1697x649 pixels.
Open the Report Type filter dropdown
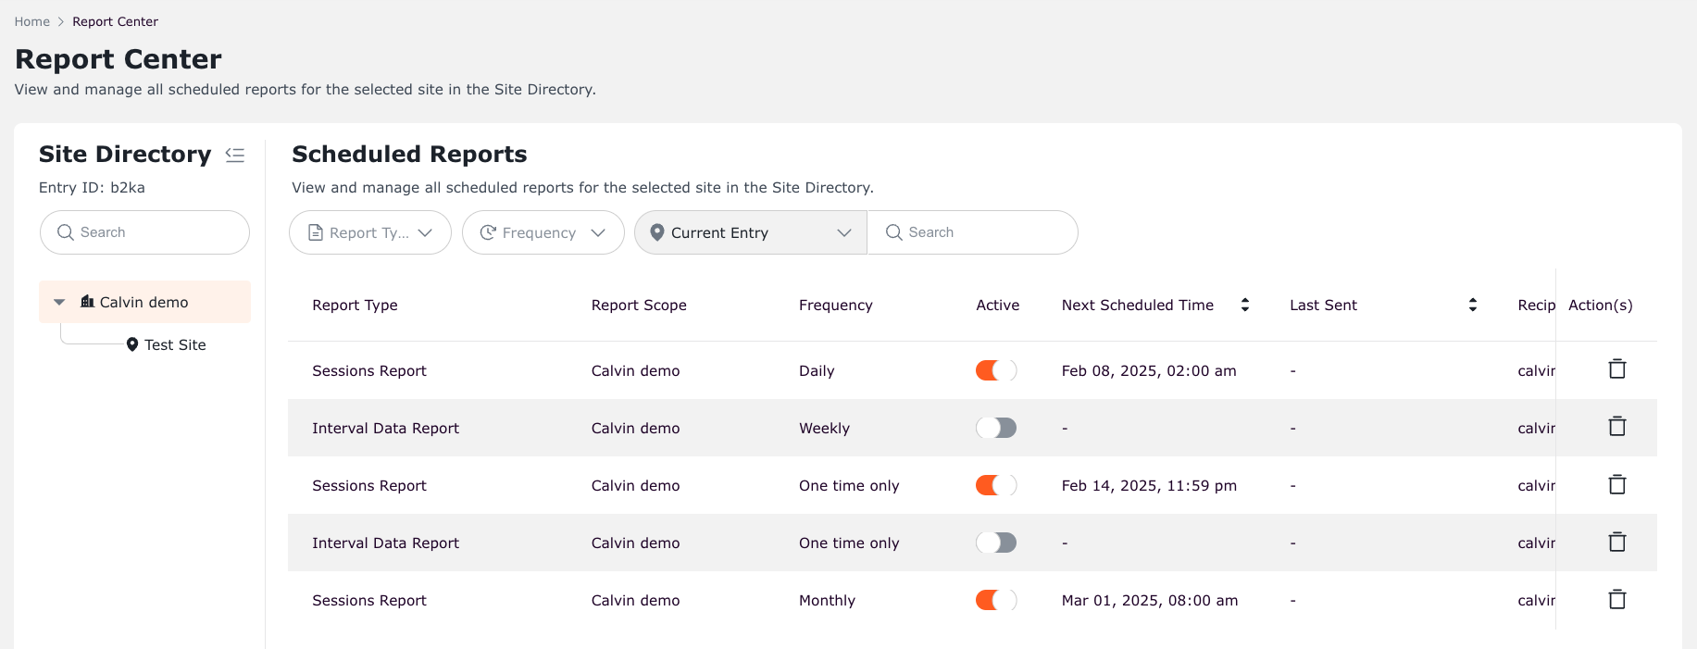pos(369,232)
